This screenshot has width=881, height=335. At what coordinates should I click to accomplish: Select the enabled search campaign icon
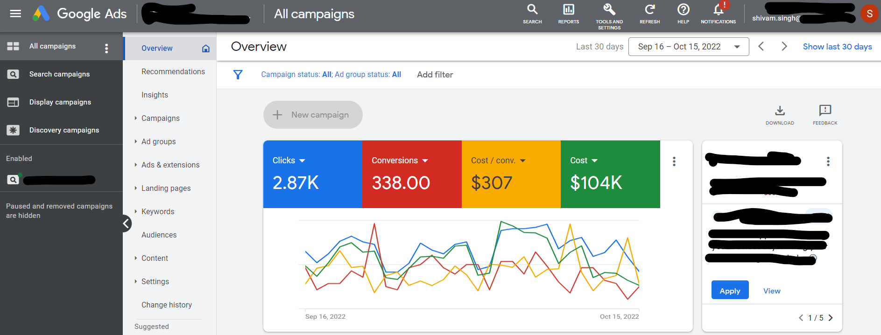coord(14,179)
